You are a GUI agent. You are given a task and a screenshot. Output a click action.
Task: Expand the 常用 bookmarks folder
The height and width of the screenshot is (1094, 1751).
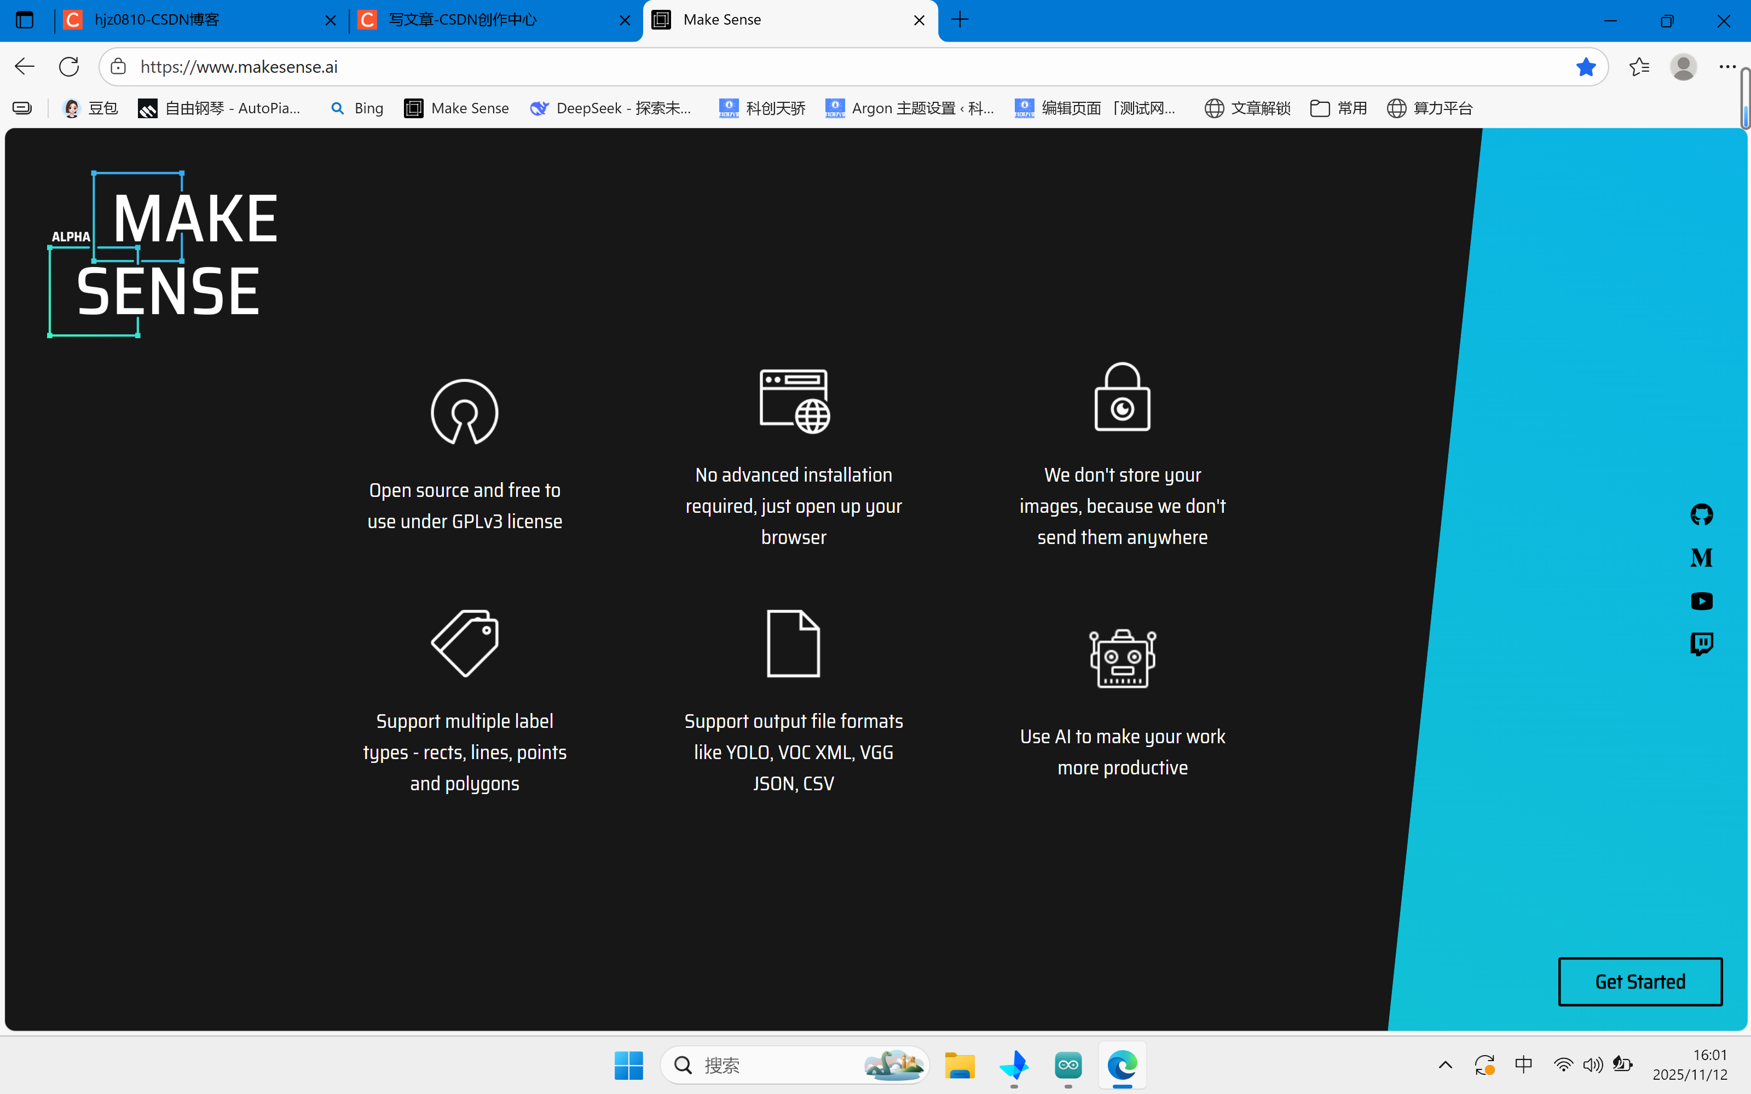click(x=1339, y=108)
